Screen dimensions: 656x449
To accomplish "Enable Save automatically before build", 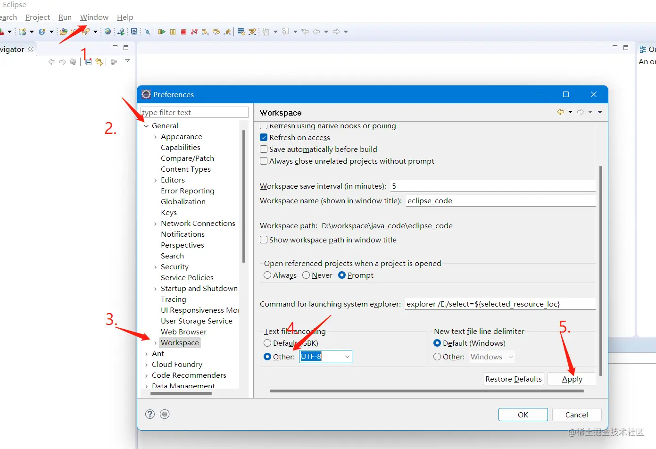I will pos(264,149).
